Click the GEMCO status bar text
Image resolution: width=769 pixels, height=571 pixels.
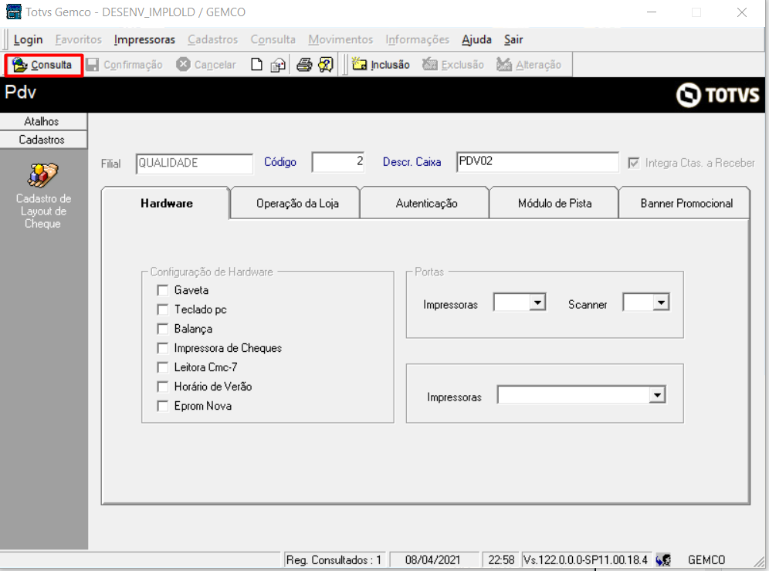tap(706, 559)
